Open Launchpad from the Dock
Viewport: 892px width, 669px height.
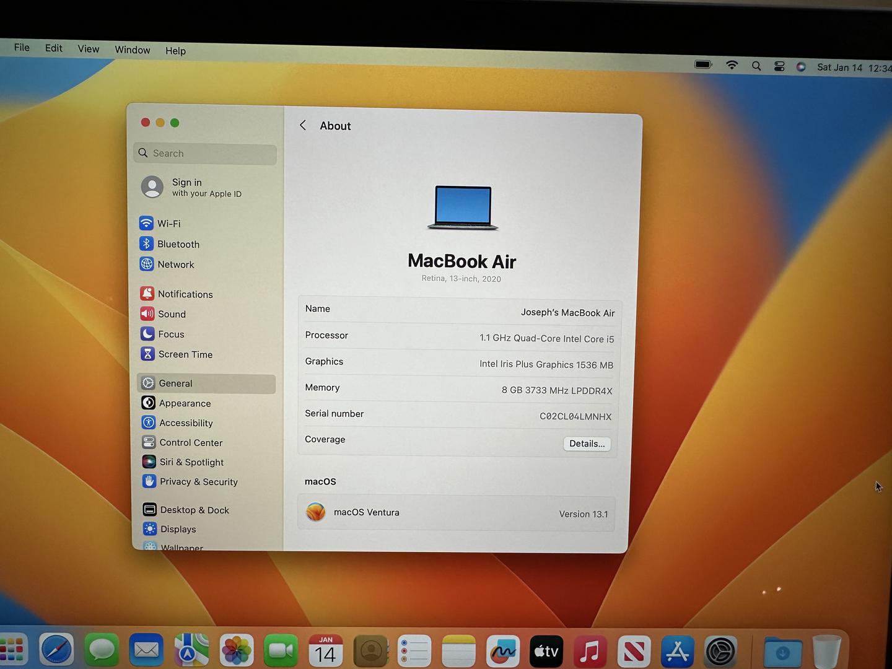coord(12,650)
